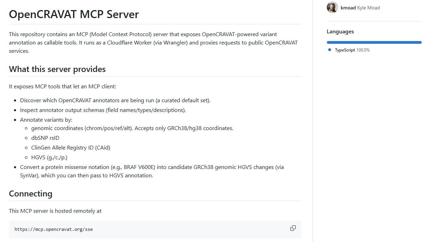Click the 'dbSNP rsID' list item

pyautogui.click(x=45, y=138)
